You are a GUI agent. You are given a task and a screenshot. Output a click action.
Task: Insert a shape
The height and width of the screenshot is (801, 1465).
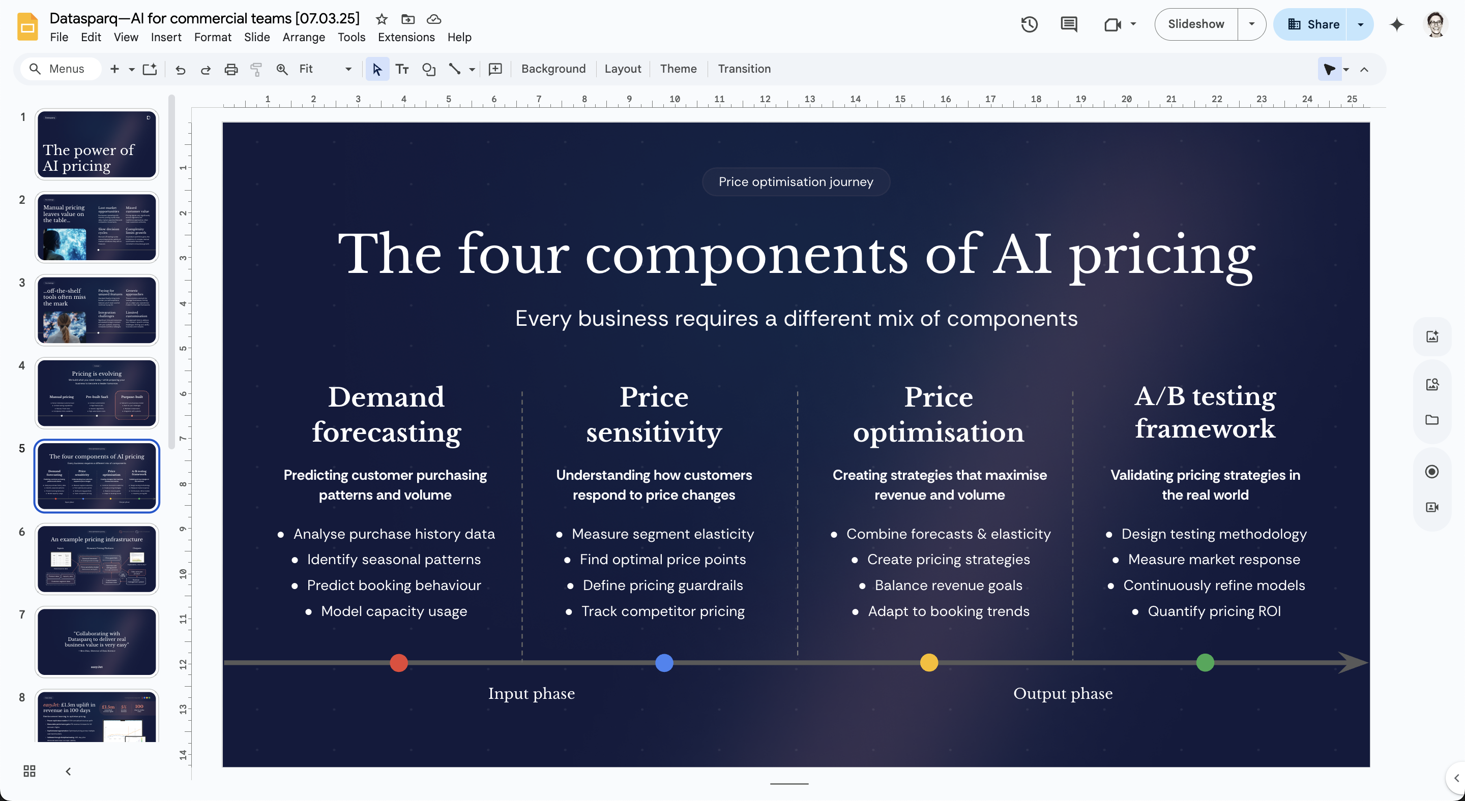(x=429, y=69)
